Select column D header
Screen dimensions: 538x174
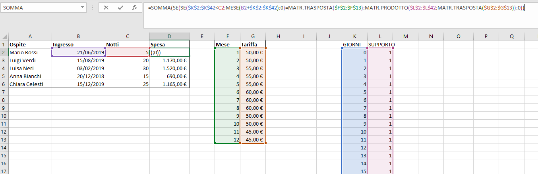pos(170,36)
